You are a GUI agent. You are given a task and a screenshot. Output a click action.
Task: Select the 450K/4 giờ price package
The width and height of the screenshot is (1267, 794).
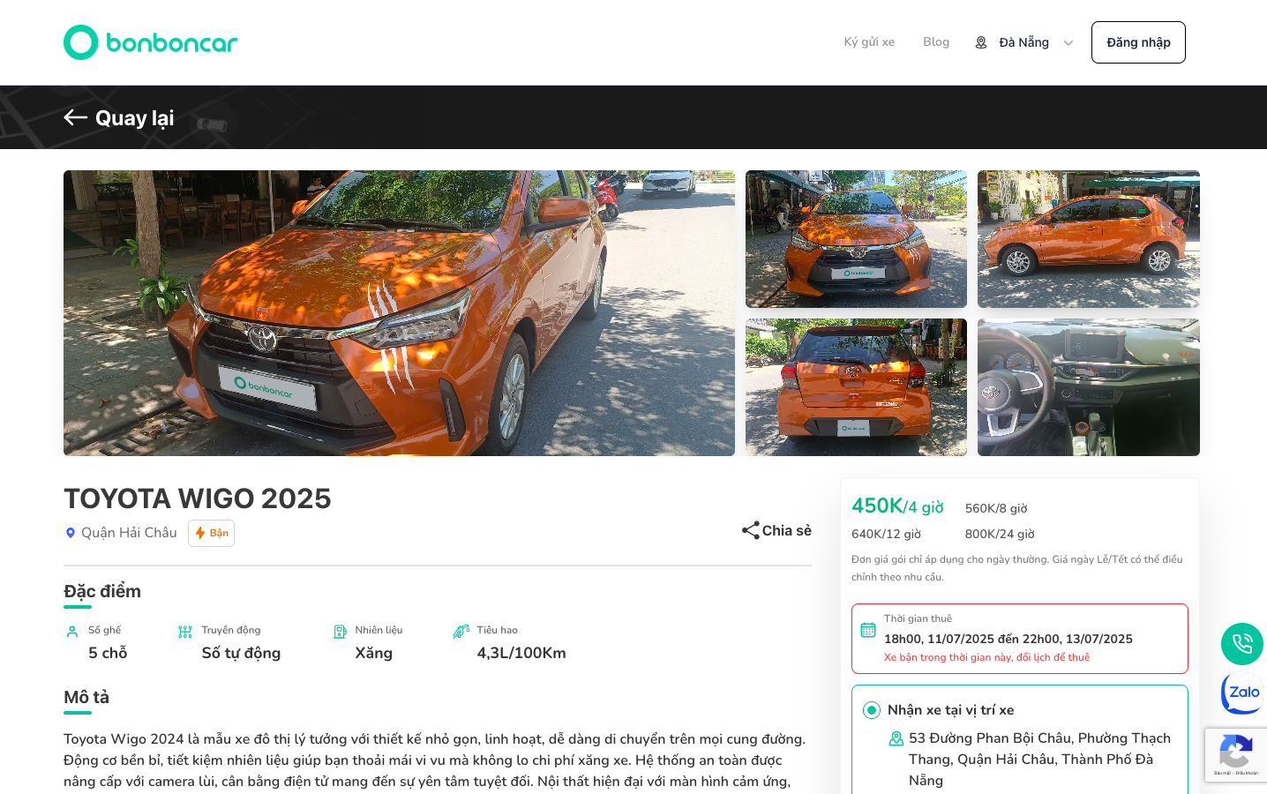(x=897, y=506)
